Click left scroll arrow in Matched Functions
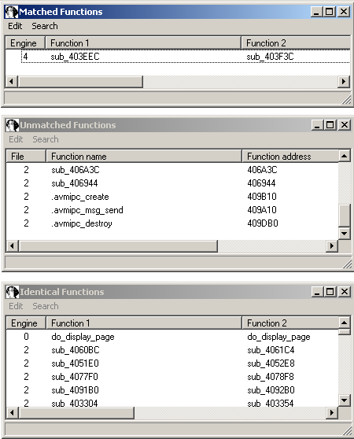The width and height of the screenshot is (354, 439). 12,82
